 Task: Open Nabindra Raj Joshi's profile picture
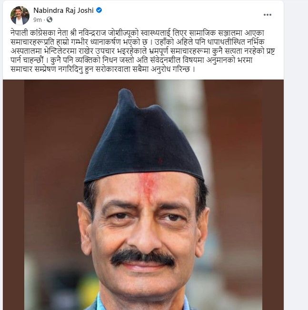click(x=20, y=15)
